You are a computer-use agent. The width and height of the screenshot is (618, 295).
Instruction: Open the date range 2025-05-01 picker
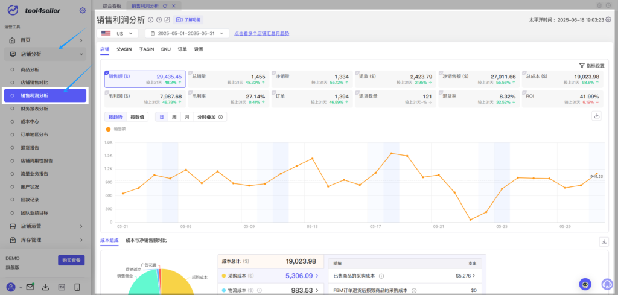[x=187, y=33]
